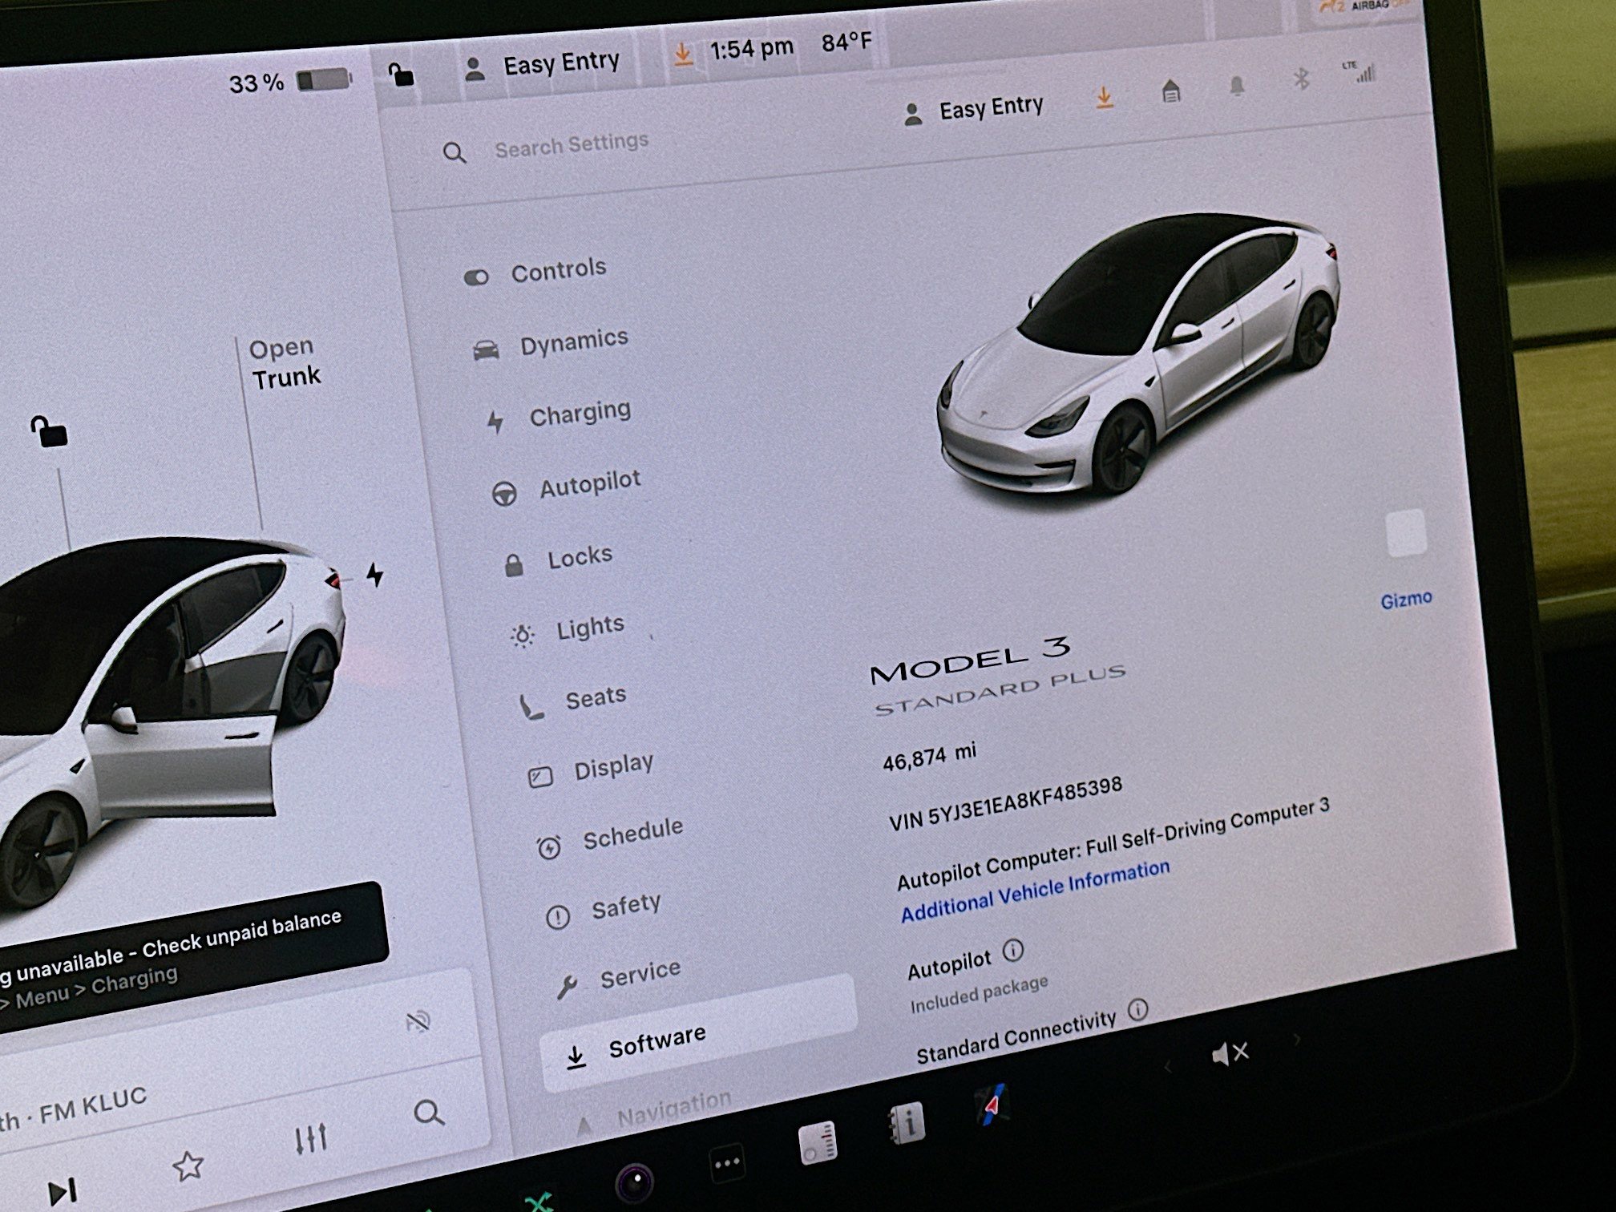
Task: Tap the unlocked padlock in the top status bar
Action: 400,75
